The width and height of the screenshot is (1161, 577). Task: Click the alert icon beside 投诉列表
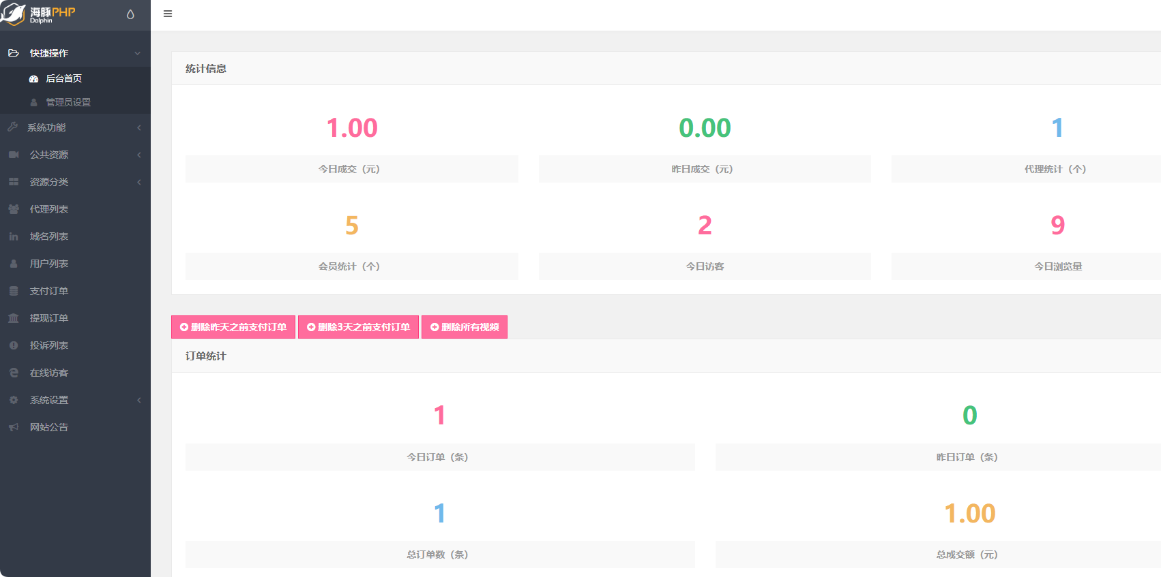tap(14, 345)
